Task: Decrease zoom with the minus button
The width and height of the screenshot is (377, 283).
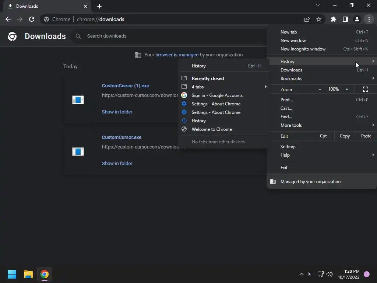Action: (x=320, y=89)
